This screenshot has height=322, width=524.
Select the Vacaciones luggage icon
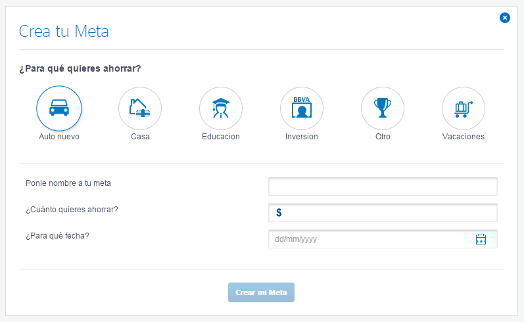(x=464, y=108)
